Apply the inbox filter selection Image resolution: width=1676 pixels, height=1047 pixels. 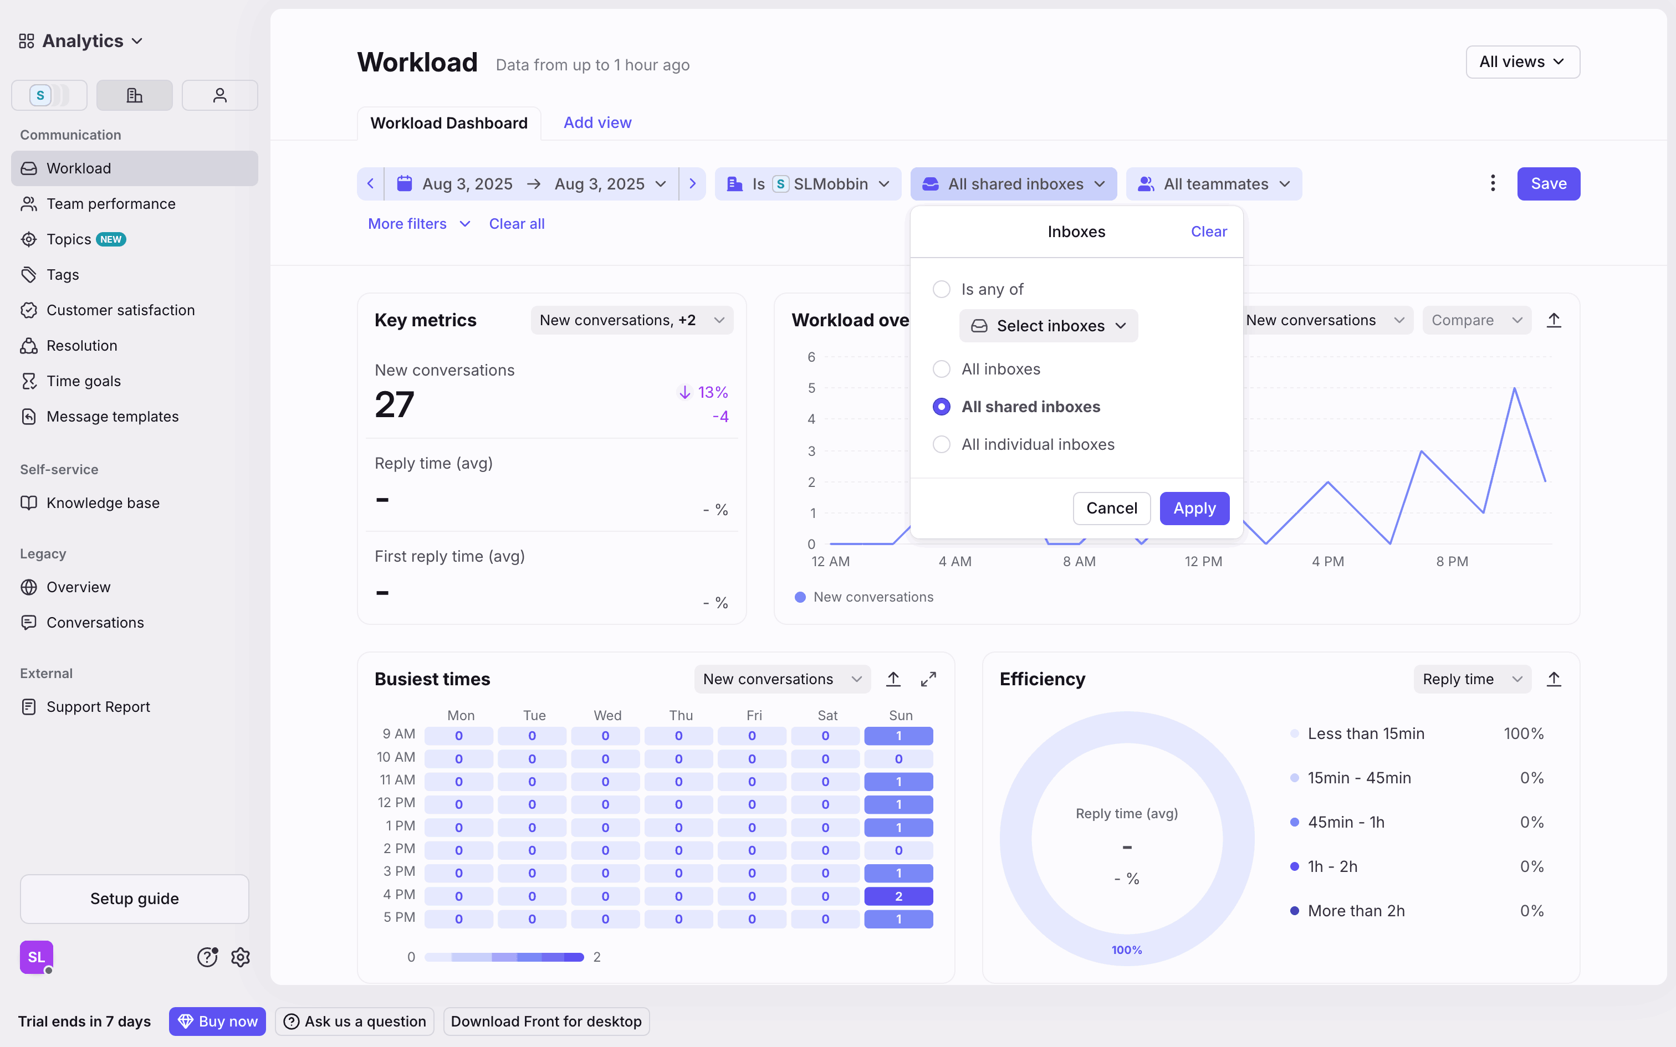1194,509
